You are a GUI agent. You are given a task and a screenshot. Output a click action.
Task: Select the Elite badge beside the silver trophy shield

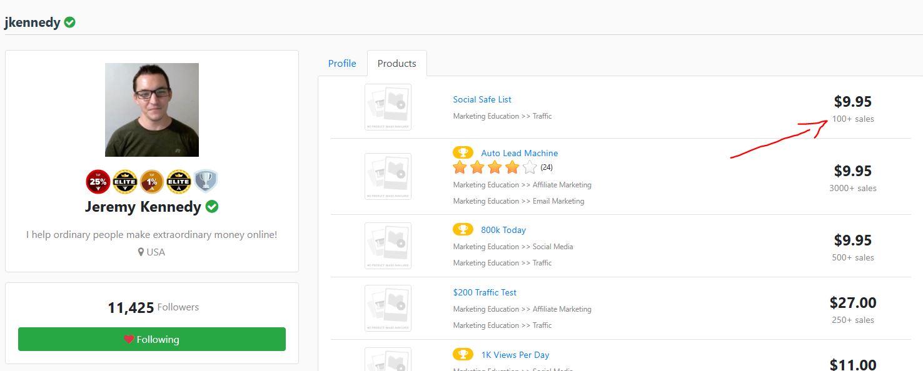tap(179, 181)
